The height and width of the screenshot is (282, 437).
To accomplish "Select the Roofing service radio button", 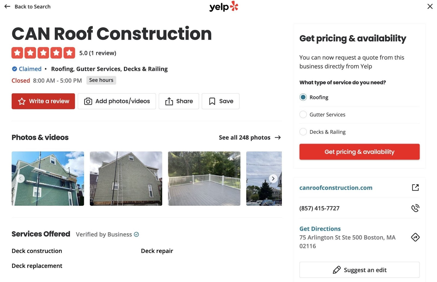I will pos(303,97).
